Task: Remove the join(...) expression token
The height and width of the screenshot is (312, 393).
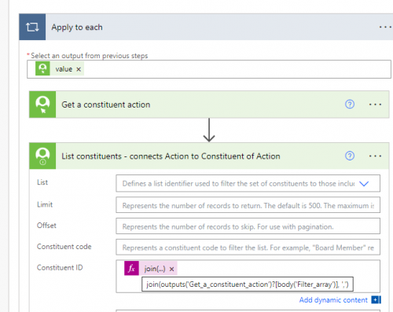Action: [x=171, y=269]
